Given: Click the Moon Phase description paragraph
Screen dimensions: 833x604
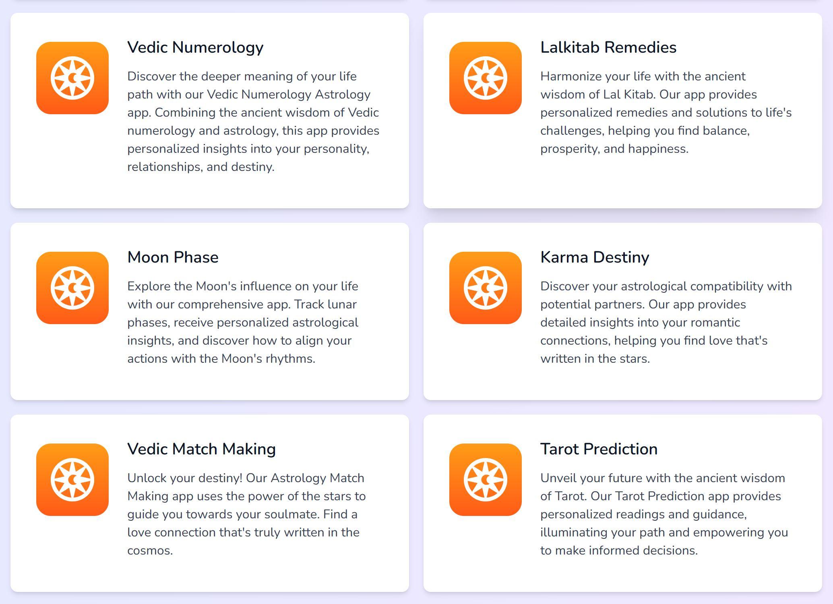Looking at the screenshot, I should 243,323.
